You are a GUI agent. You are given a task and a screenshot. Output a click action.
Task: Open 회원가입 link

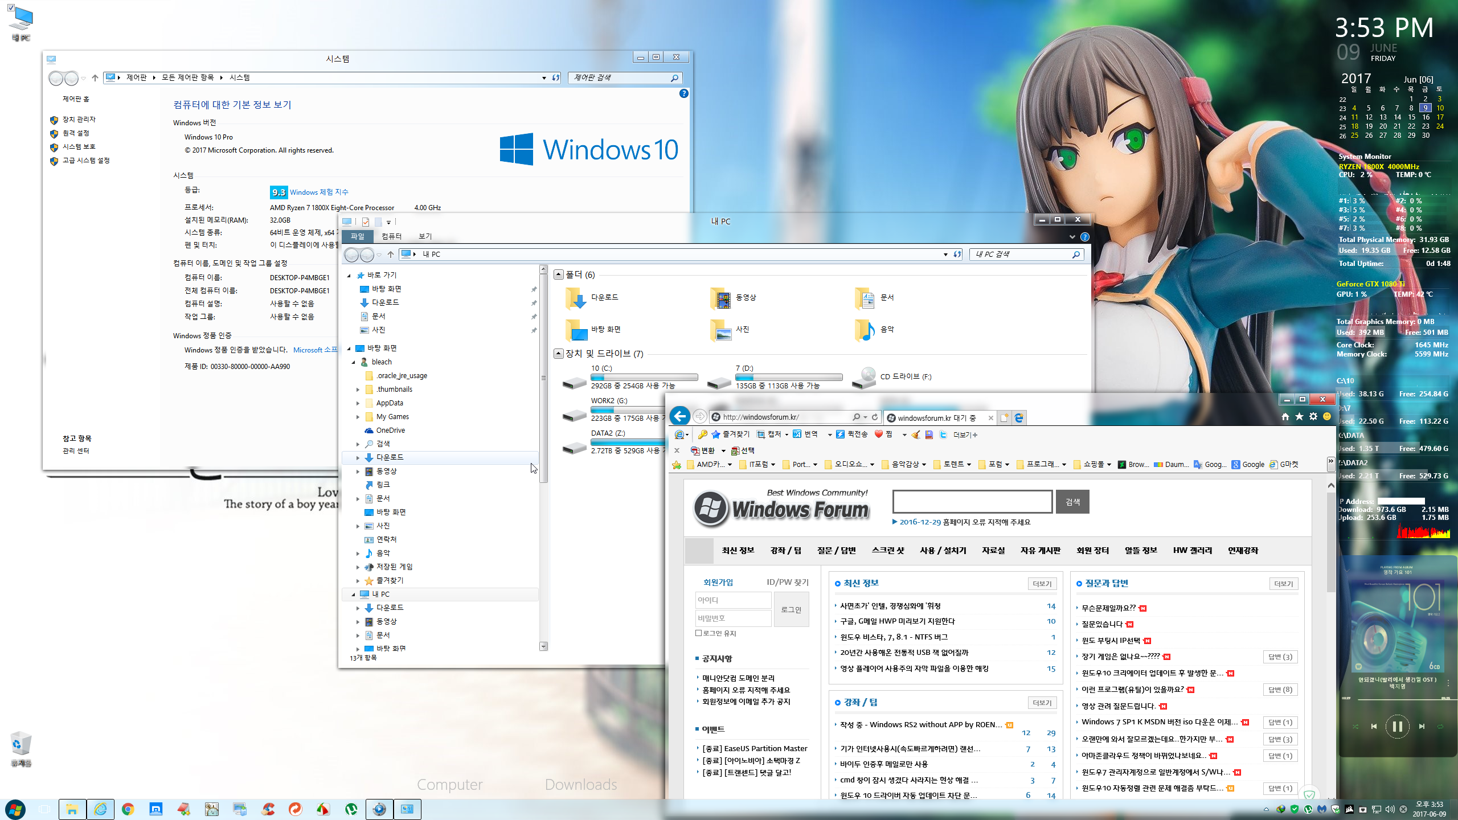718,582
